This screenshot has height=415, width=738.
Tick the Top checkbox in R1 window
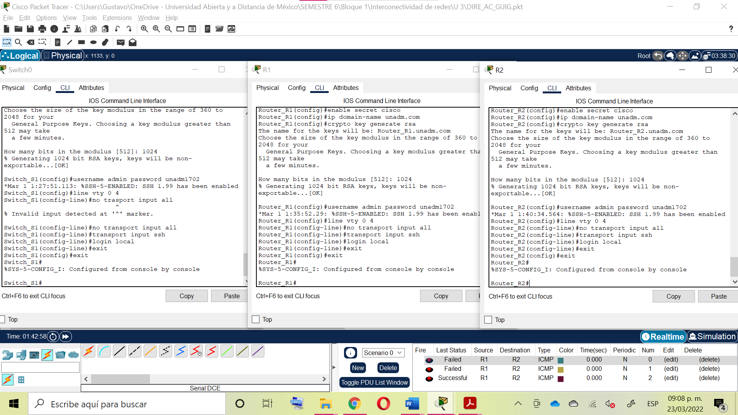[x=256, y=319]
